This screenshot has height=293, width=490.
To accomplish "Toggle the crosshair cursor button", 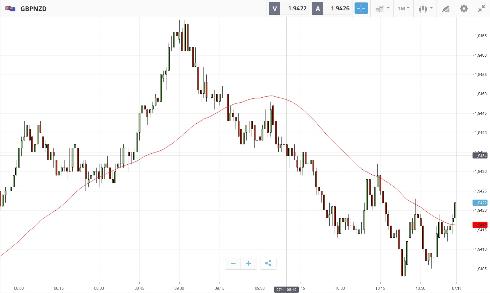I will (361, 8).
